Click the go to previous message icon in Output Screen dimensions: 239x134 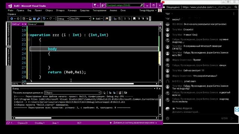(110, 93)
